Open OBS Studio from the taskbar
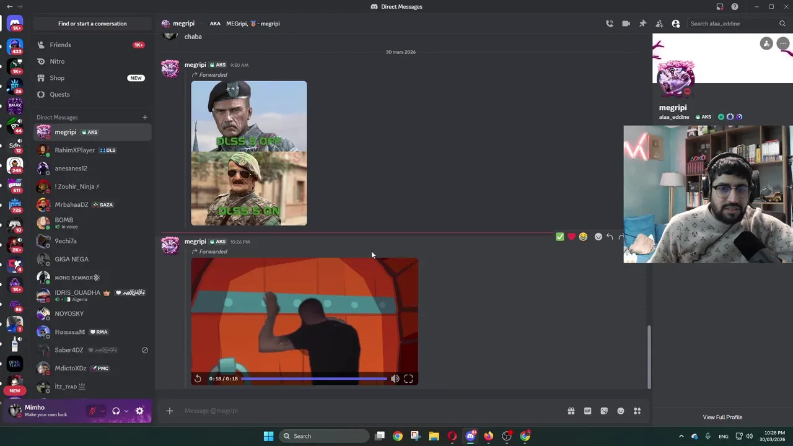Screen dimensions: 793x446 pyautogui.click(x=507, y=436)
